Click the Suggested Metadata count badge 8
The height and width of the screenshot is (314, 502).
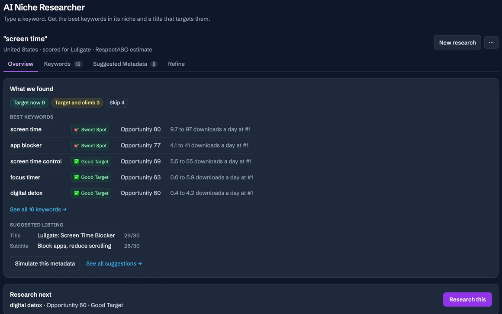[154, 64]
